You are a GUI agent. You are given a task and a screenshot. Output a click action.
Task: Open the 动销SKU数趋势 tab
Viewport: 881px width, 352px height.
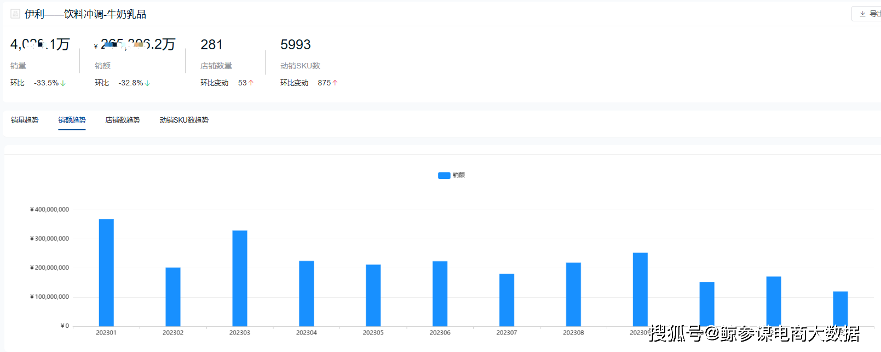tap(184, 120)
